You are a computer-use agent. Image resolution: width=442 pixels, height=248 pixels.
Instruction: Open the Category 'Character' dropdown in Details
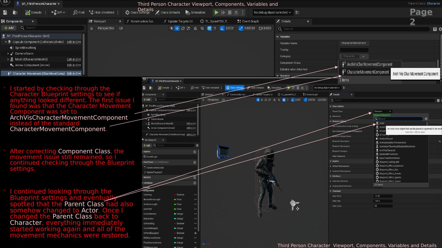pos(354,56)
